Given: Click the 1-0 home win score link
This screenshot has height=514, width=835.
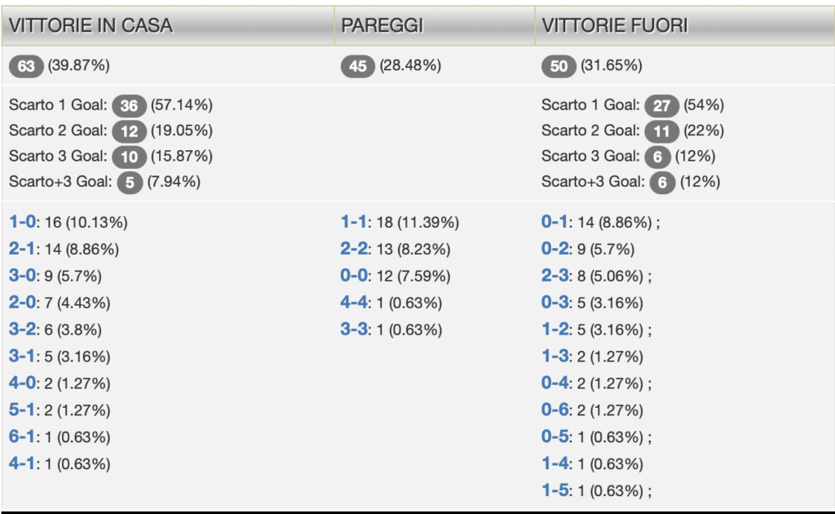Looking at the screenshot, I should point(22,222).
